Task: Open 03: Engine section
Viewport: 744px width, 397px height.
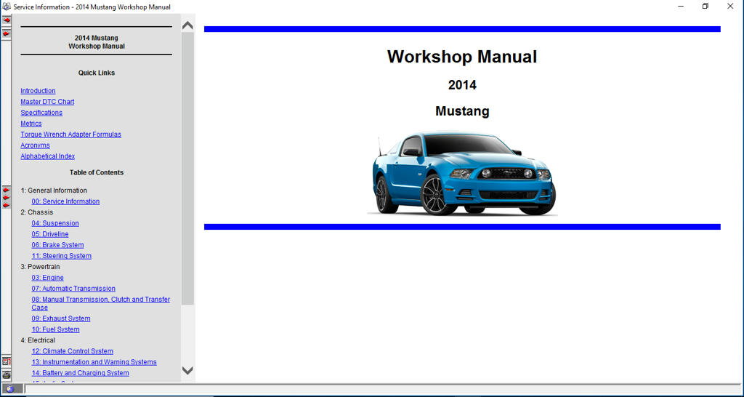Action: point(47,278)
